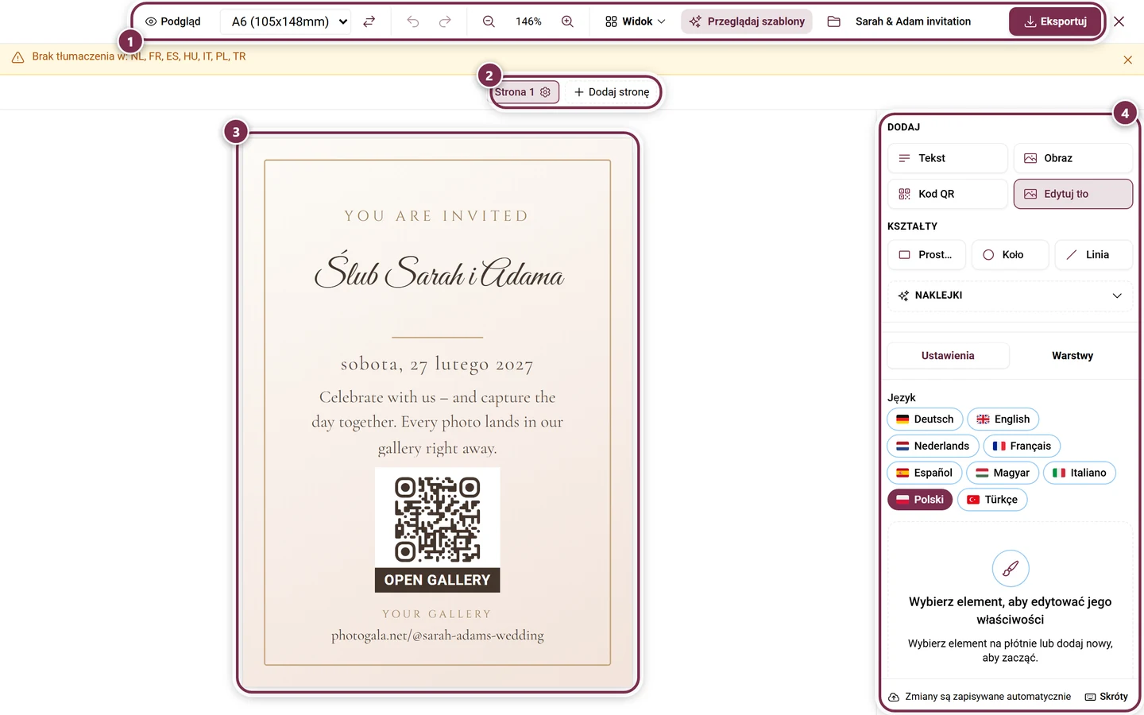The image size is (1144, 715).
Task: Add a Koło circle shape
Action: 1010,255
